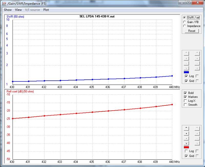
Task: Click left-column minus button in SWR plot controls
Action: (x=186, y=63)
